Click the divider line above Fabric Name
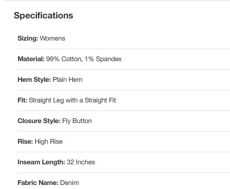230x189 pixels. [x=124, y=172]
